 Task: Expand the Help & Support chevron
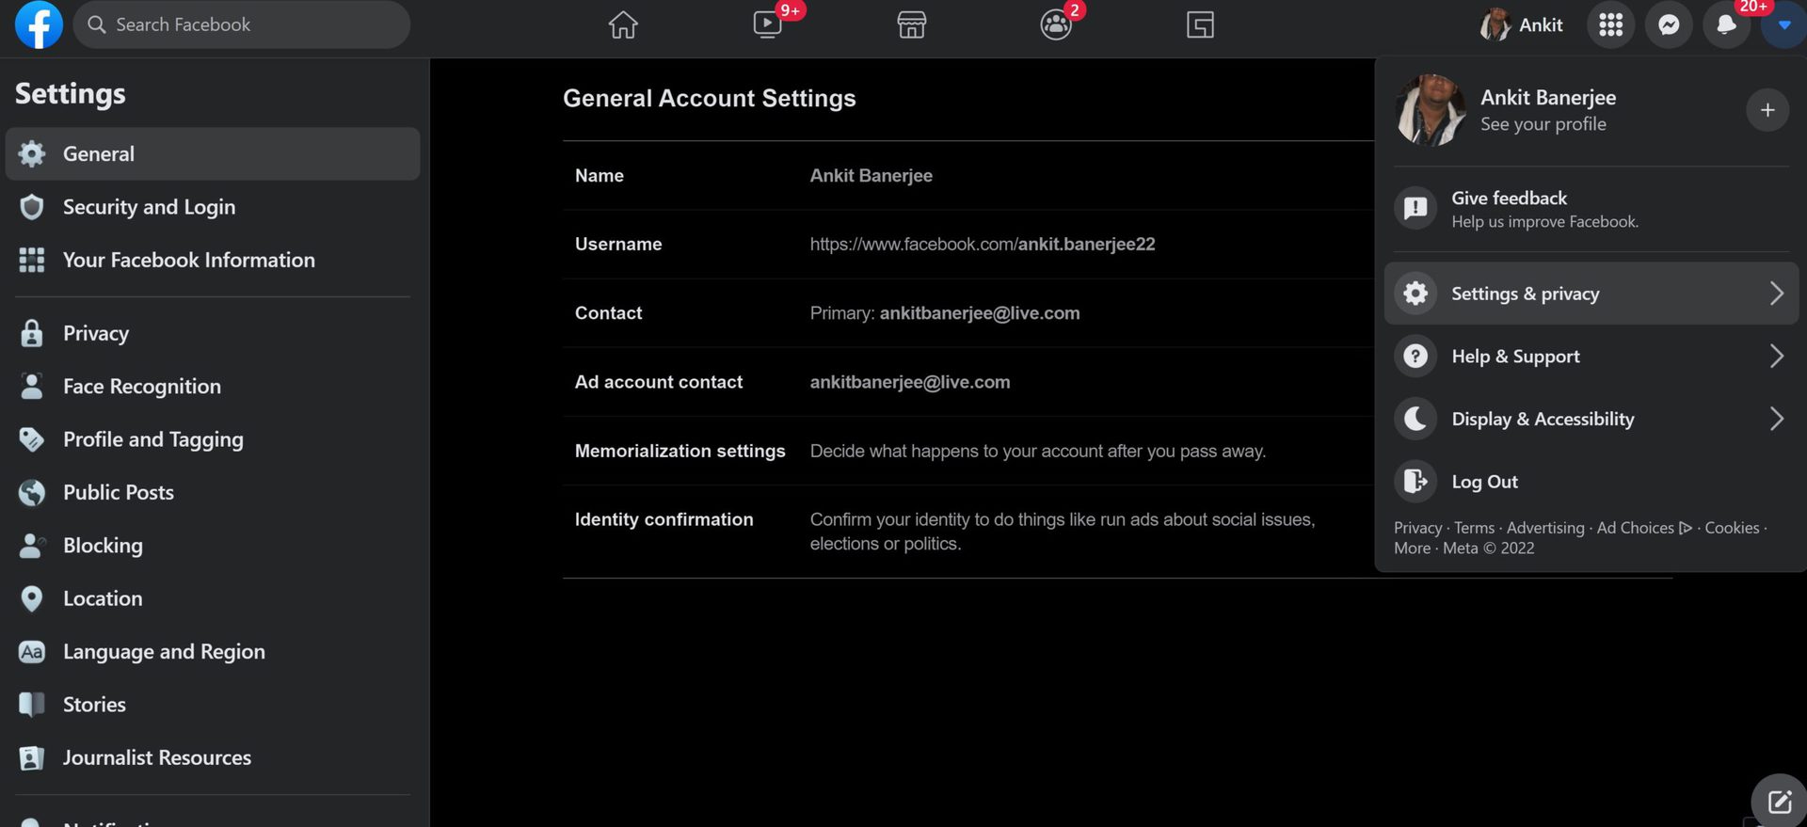tap(1776, 356)
